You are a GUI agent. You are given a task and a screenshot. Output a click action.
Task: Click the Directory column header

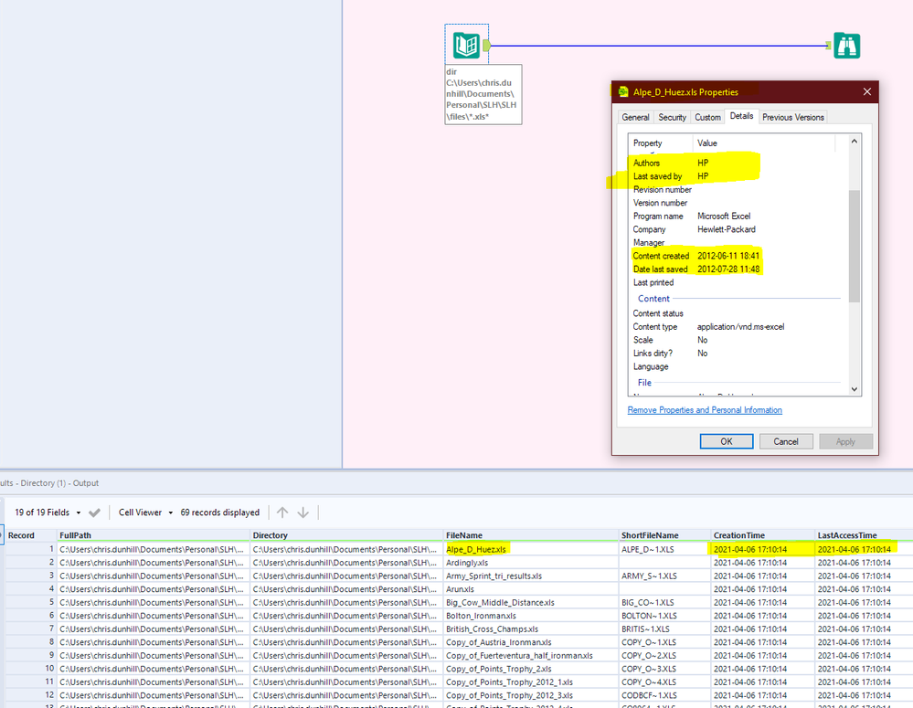click(x=347, y=535)
